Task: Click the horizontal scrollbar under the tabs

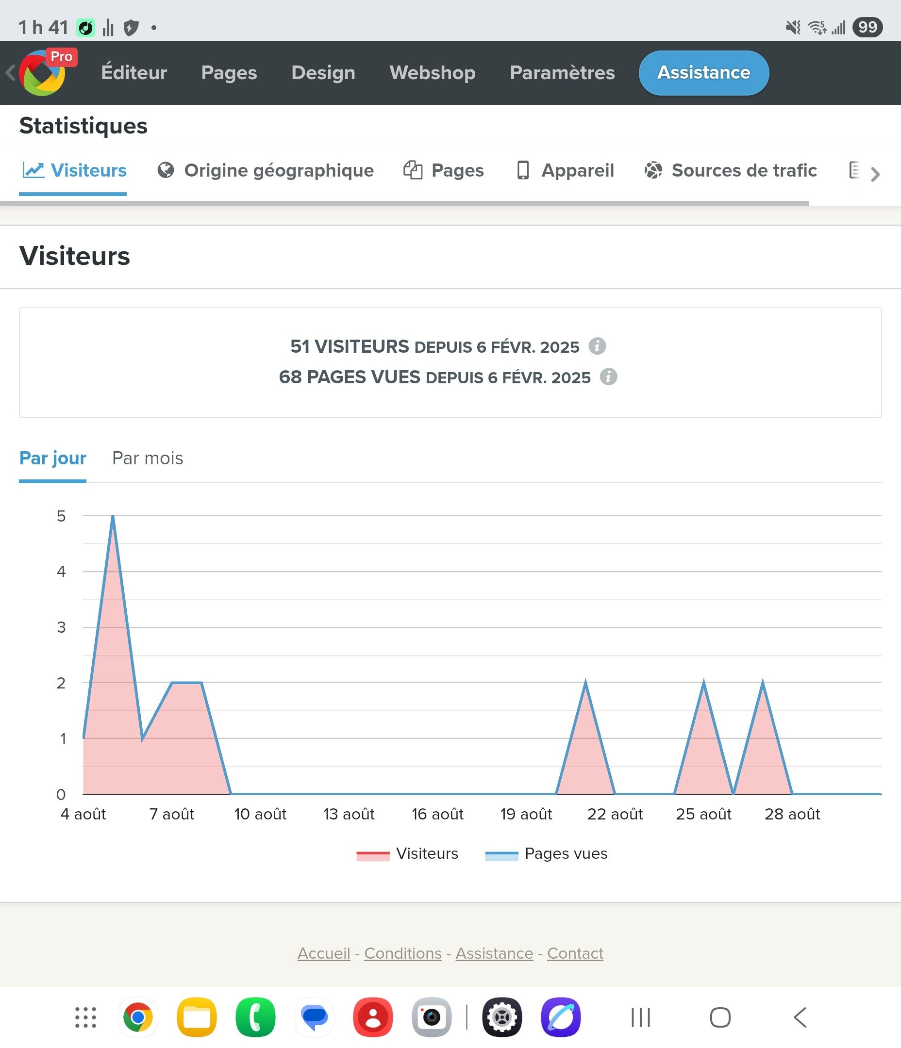Action: [404, 203]
